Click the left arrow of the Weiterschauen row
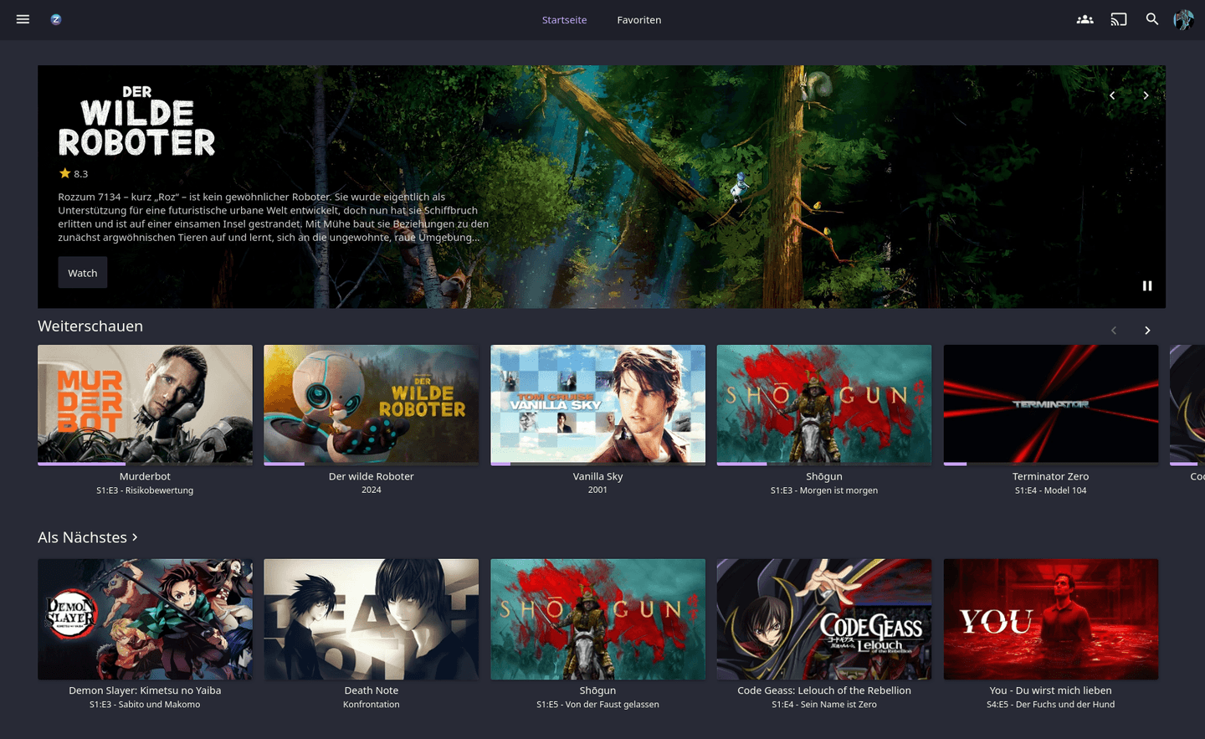Viewport: 1205px width, 739px height. tap(1114, 330)
